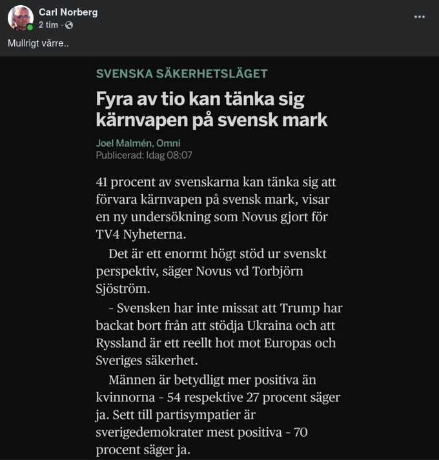439x460 pixels.
Task: Click the paragraph starting 'Männen är betydligt'
Action: tap(217, 414)
